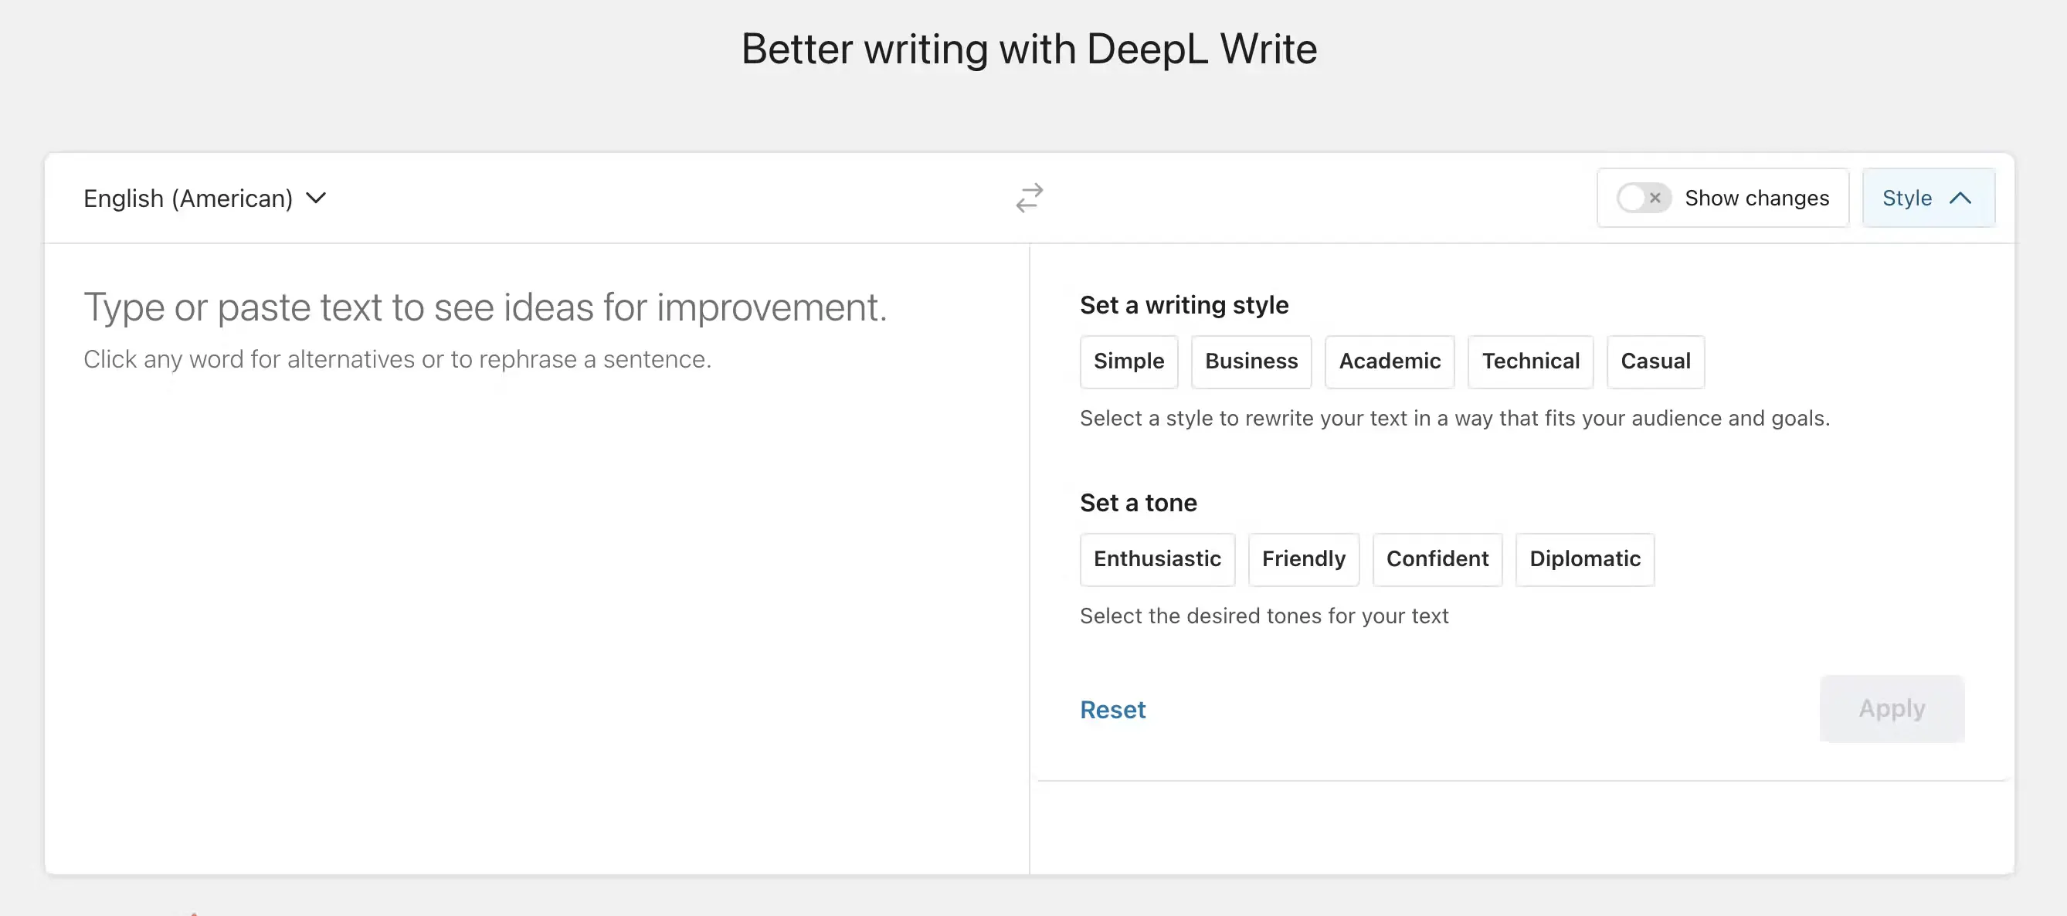The image size is (2067, 916).
Task: Click the Reset style settings link
Action: [1112, 709]
